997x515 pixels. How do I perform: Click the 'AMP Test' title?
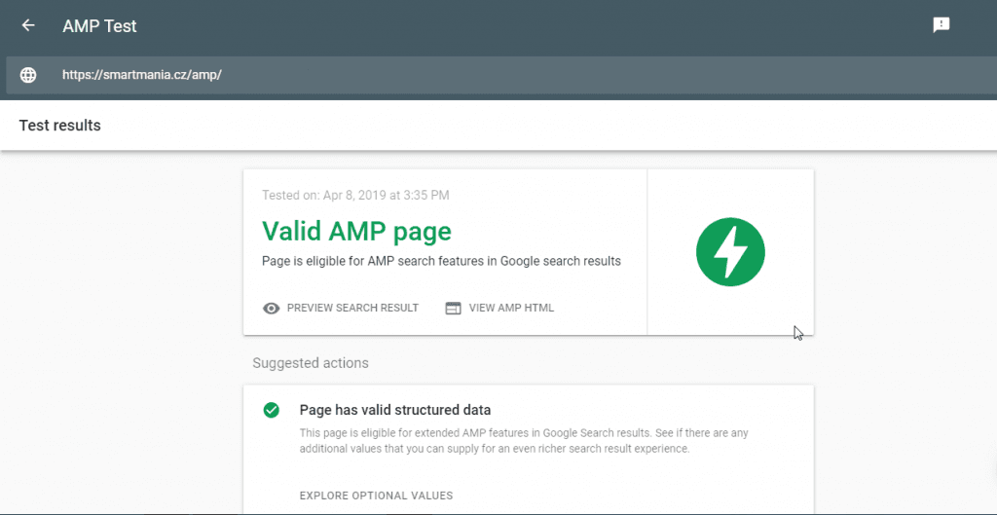pyautogui.click(x=100, y=26)
